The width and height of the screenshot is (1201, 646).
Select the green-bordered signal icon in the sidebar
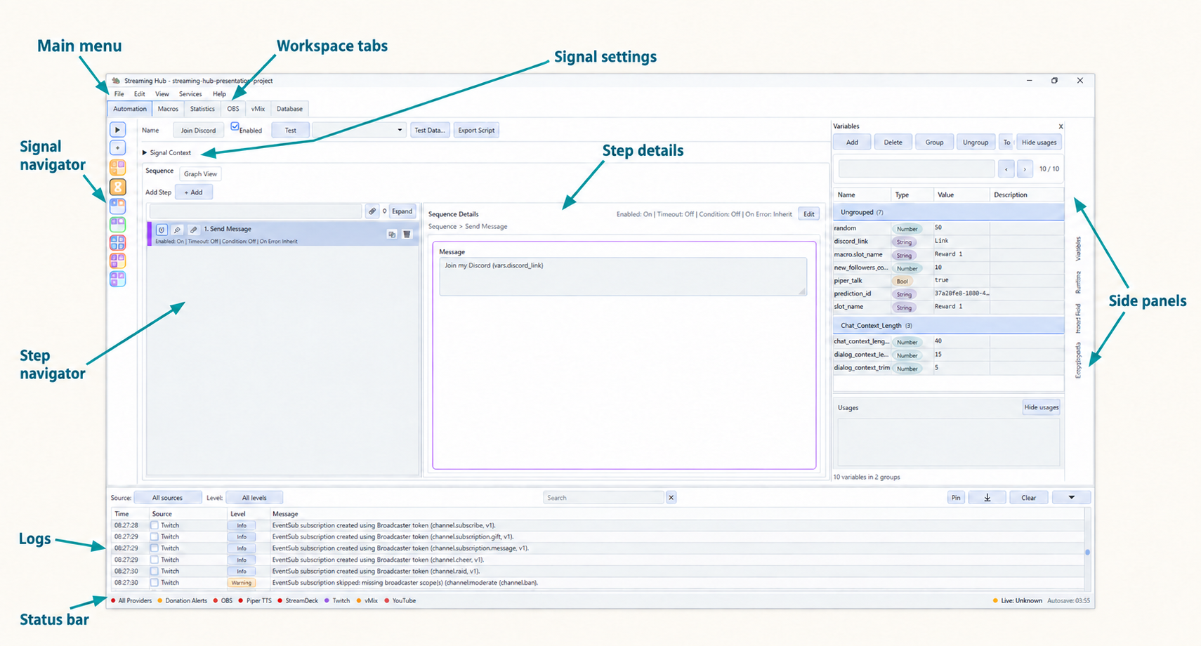(x=117, y=224)
